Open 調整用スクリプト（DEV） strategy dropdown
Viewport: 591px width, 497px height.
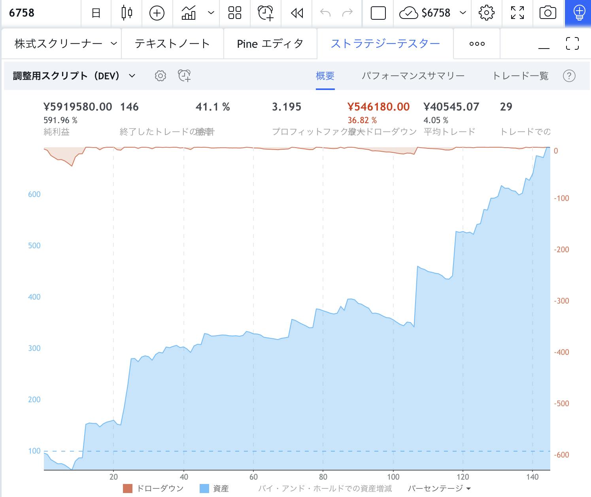pos(74,76)
